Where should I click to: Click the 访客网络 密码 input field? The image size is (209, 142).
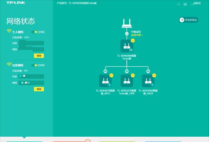31,83
